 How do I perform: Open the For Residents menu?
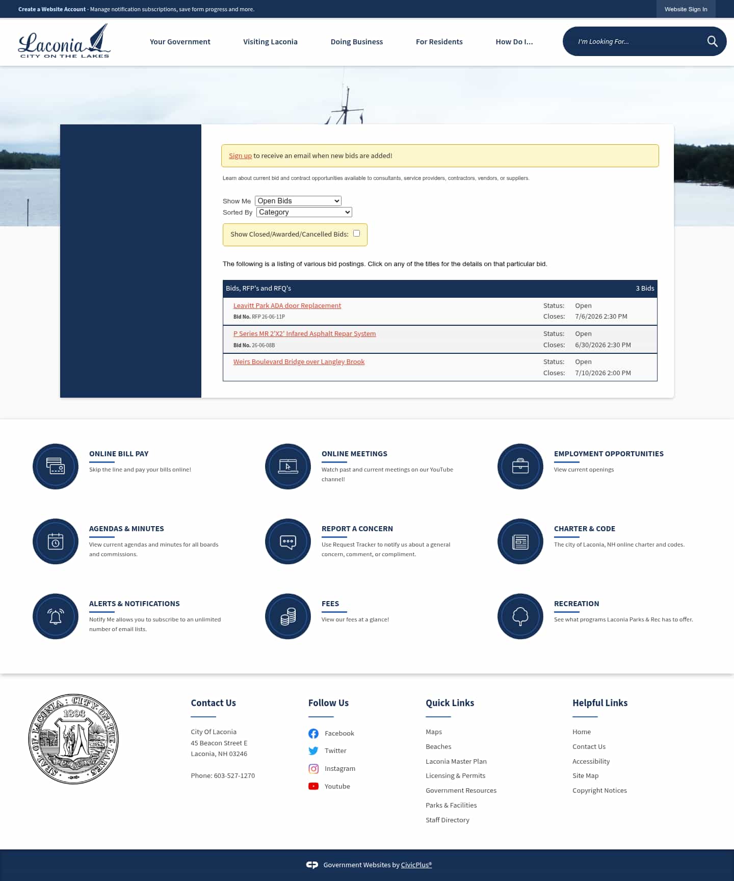pyautogui.click(x=439, y=42)
